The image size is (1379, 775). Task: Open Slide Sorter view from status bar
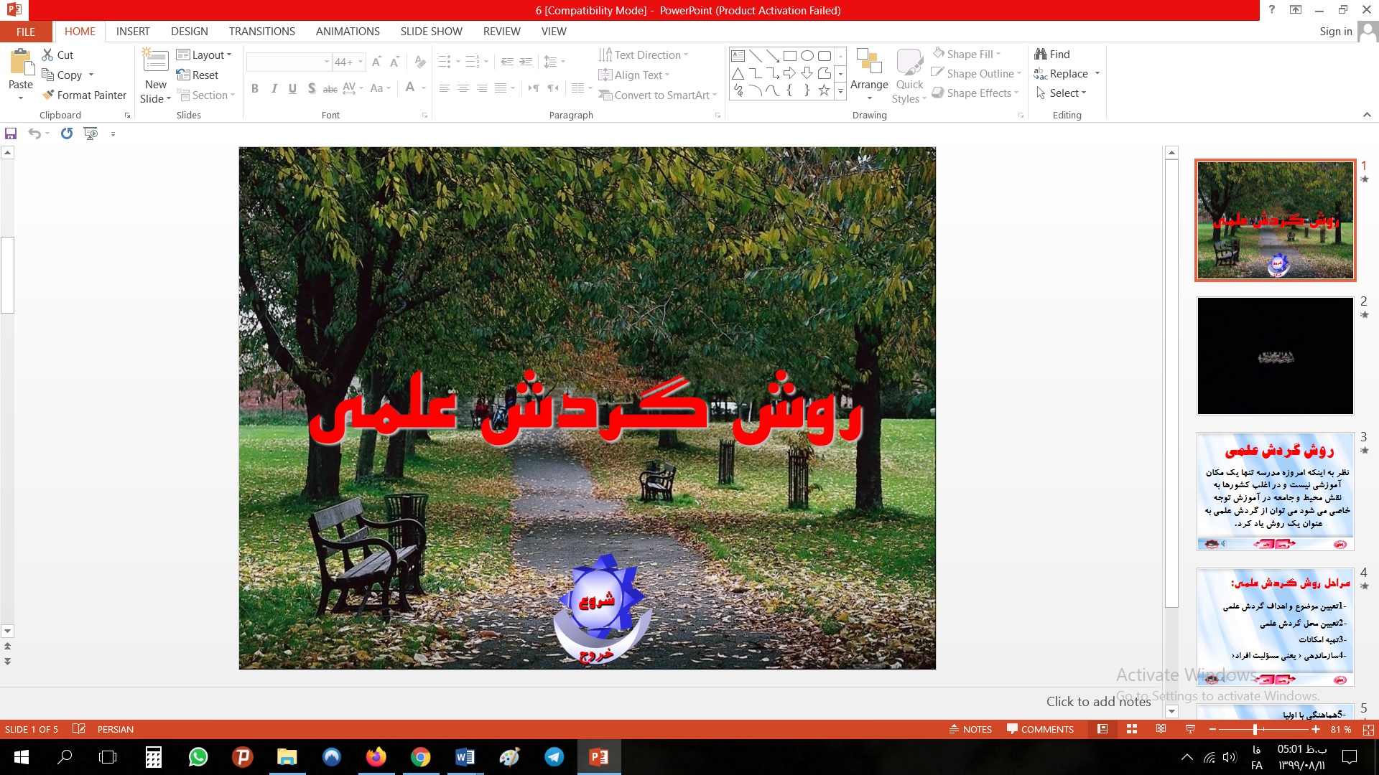1132,729
